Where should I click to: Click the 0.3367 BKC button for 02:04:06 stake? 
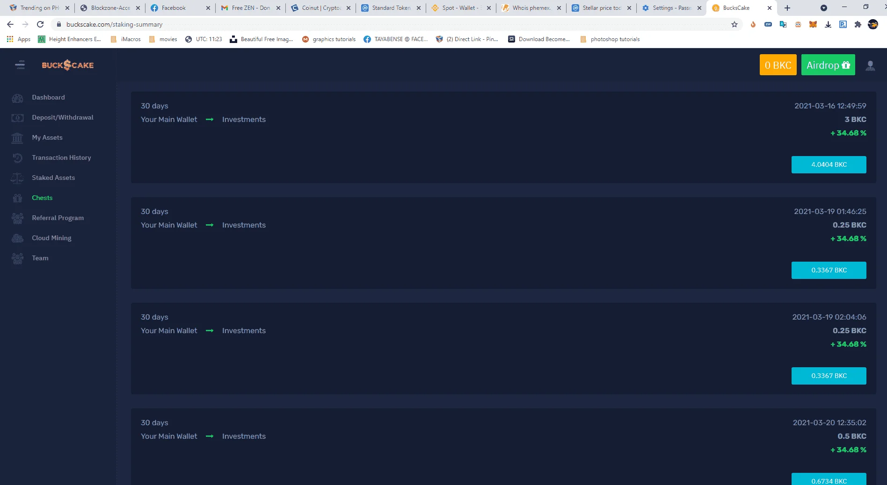[x=829, y=376]
